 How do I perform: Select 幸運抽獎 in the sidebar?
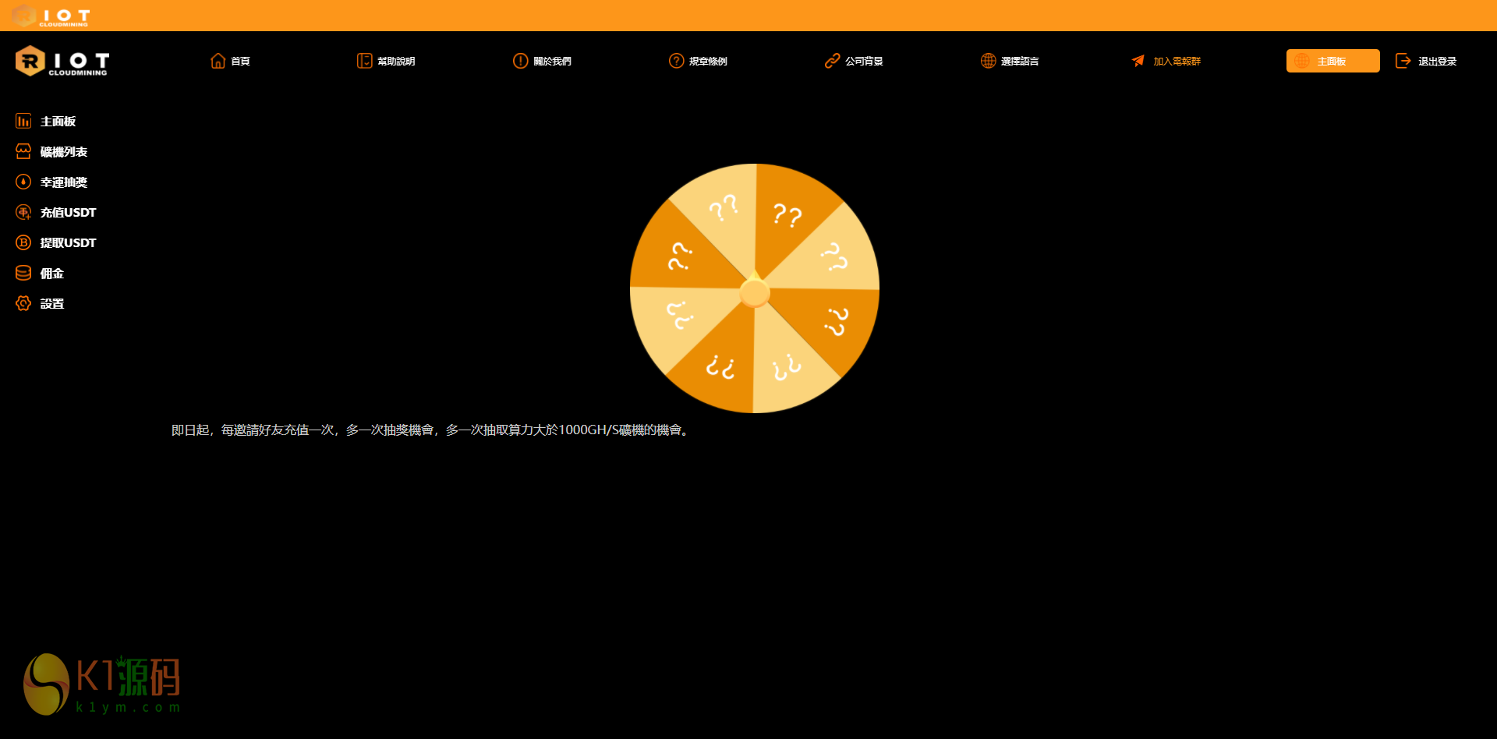[x=51, y=182]
